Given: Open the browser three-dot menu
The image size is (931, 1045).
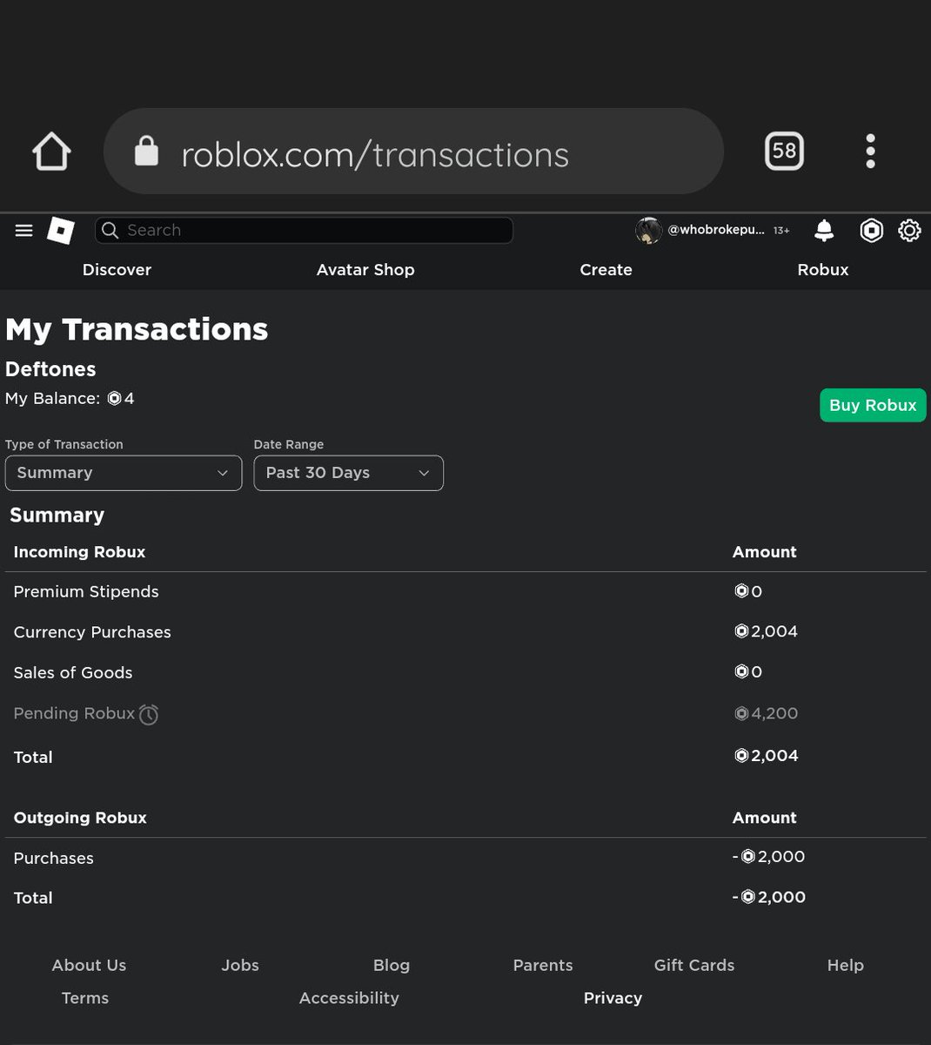Looking at the screenshot, I should 870,151.
